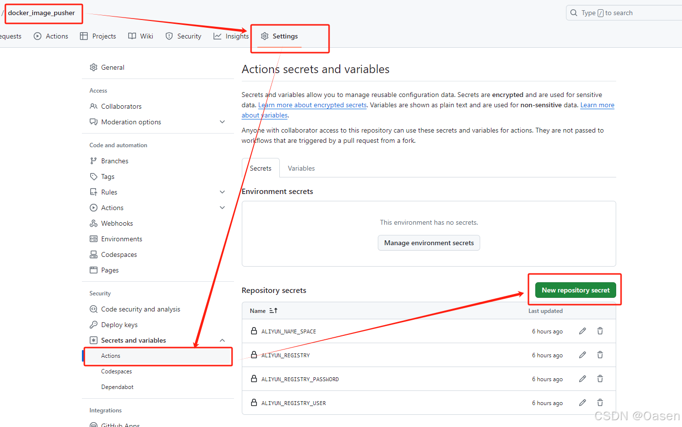Click the search magnifier icon
Image resolution: width=682 pixels, height=427 pixels.
[574, 13]
